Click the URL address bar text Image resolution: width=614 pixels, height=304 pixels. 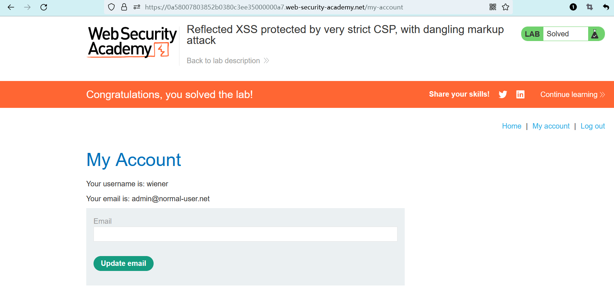pyautogui.click(x=274, y=7)
